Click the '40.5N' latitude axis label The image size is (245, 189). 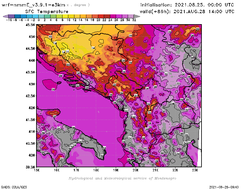click(30, 143)
